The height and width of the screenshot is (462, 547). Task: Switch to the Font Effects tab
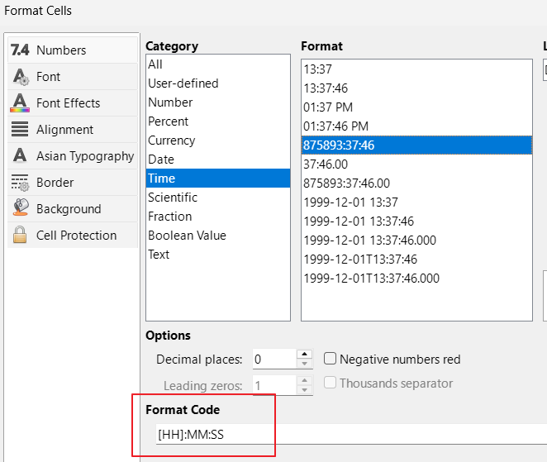tap(73, 103)
